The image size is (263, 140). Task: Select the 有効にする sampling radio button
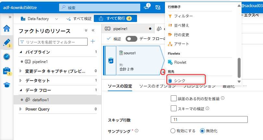(173, 131)
